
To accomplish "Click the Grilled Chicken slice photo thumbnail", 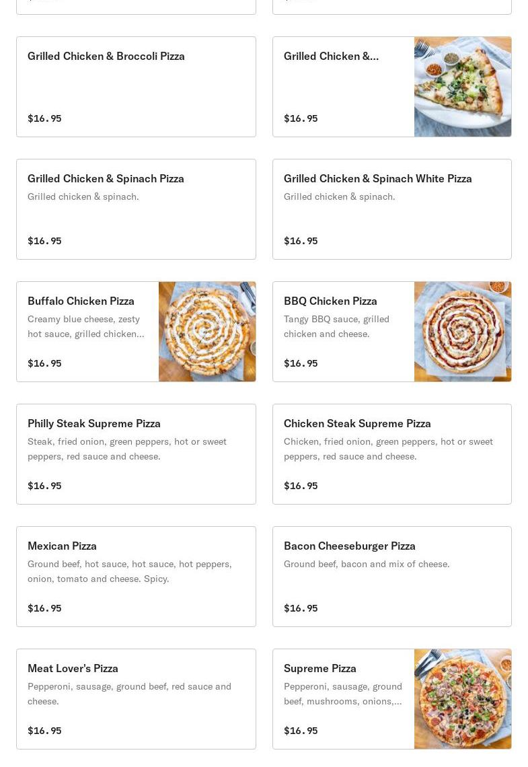I will point(463,87).
